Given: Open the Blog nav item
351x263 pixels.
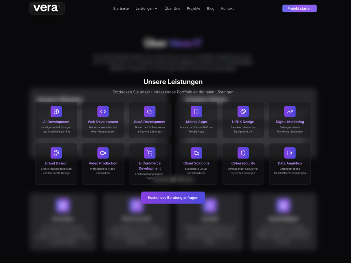Looking at the screenshot, I should click(211, 8).
